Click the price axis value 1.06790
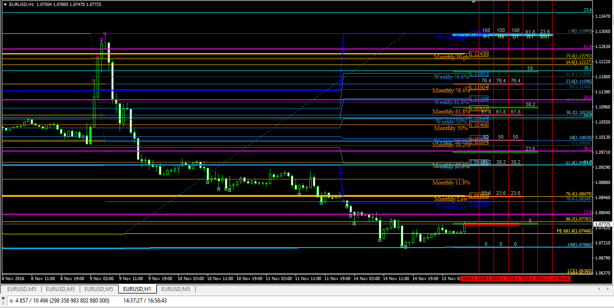614x308 pixels. 603,258
